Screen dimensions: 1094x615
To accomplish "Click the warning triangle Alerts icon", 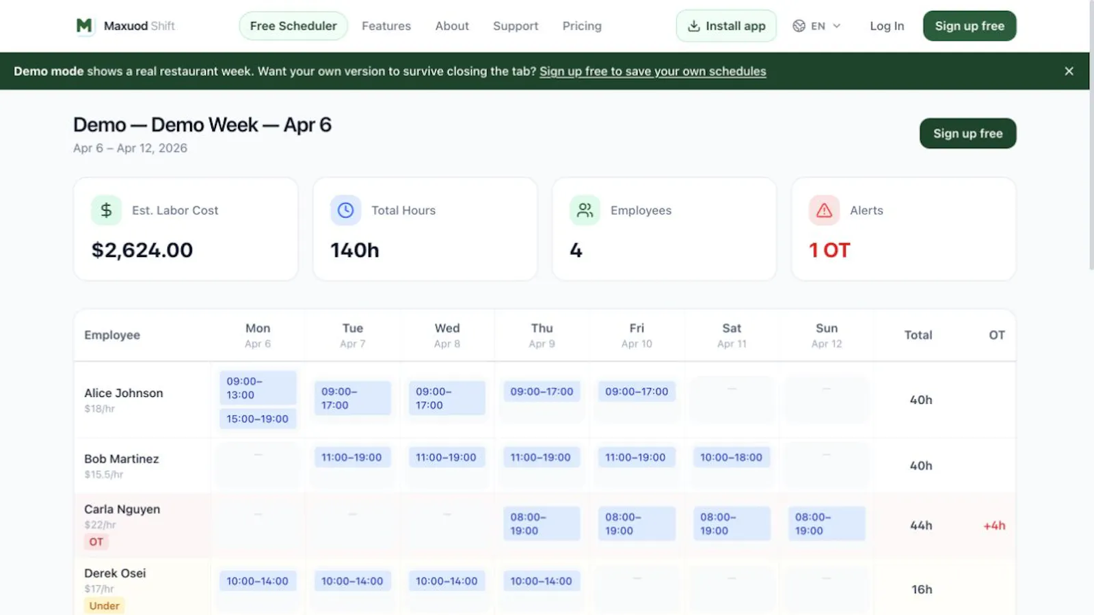I will [x=824, y=210].
